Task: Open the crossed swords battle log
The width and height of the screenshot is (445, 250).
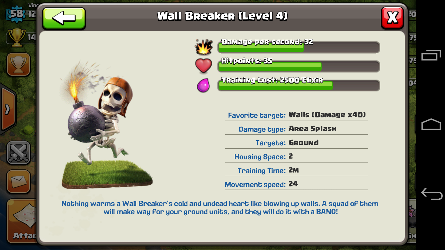Action: [x=18, y=153]
